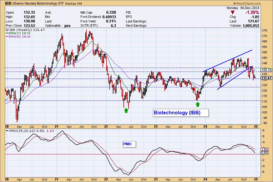Click the date 'Monday 30-Dec-2024'
This screenshot has height=182, width=273.
coord(243,8)
